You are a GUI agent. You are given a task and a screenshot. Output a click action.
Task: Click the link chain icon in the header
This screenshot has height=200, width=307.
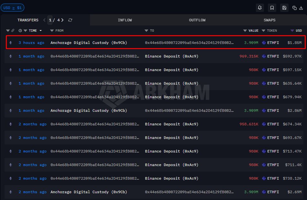point(13,31)
